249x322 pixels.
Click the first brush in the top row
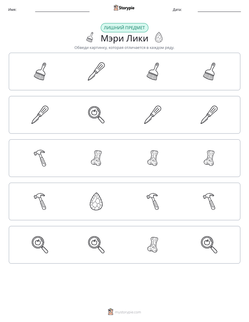[x=40, y=71]
